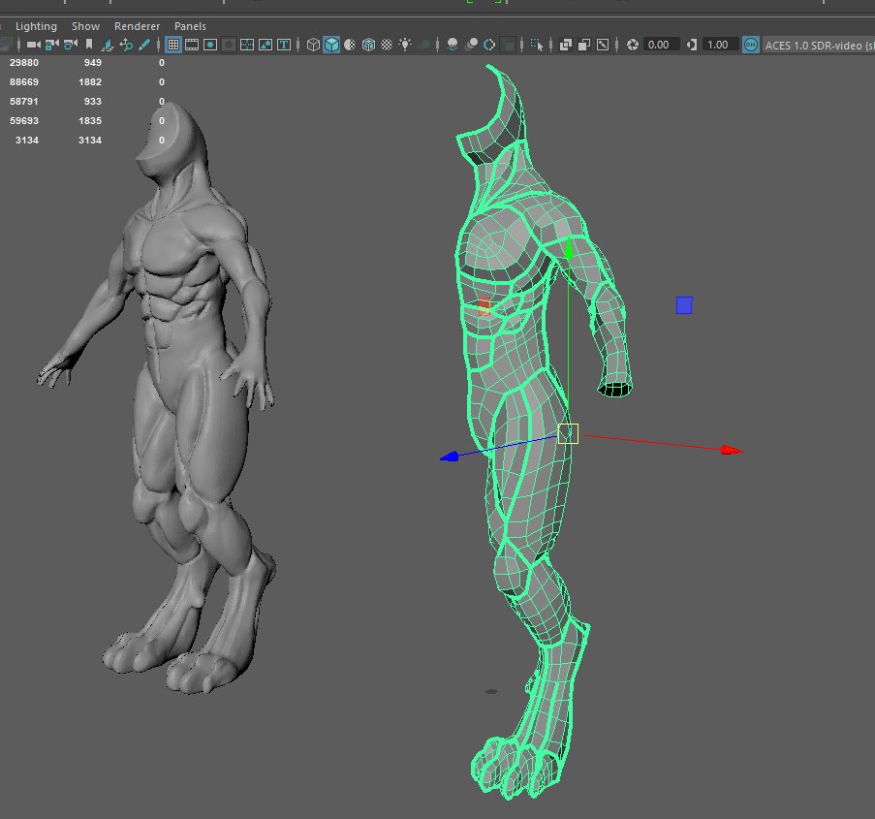Screen dimensions: 875x819
Task: Click HUD value 1835
Action: coord(90,120)
